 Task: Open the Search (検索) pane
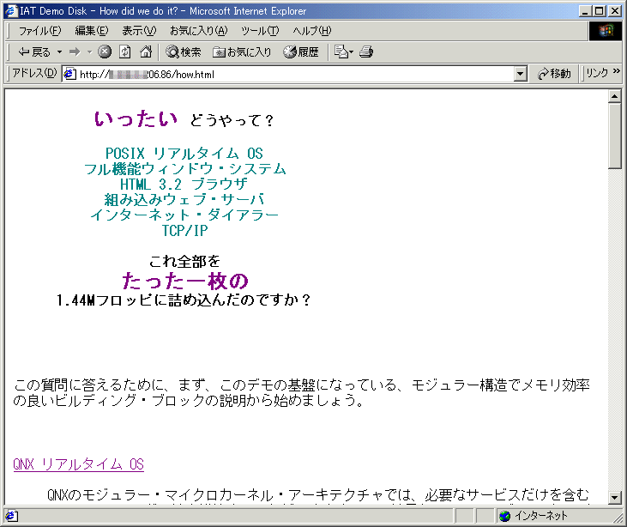point(184,51)
